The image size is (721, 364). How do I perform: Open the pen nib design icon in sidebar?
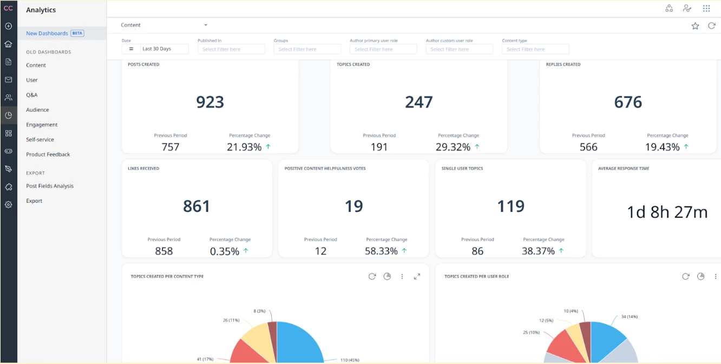[x=8, y=168]
